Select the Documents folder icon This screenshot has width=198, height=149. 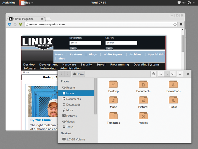(143, 84)
